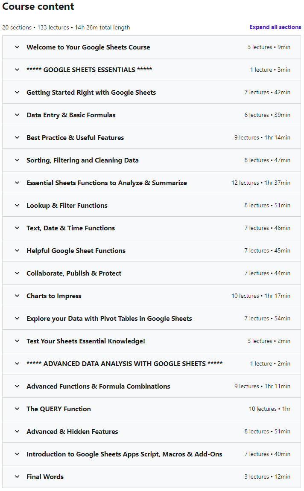The image size is (304, 491).
Task: Click 'Advanced & Hidden Features' section title
Action: coord(72,431)
